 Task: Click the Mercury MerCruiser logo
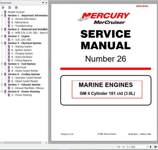tap(104, 18)
